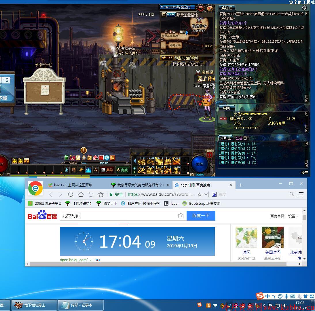This screenshot has width=315, height=311.
Task: Open bookmark 206自动发卡平台
Action: [45, 204]
